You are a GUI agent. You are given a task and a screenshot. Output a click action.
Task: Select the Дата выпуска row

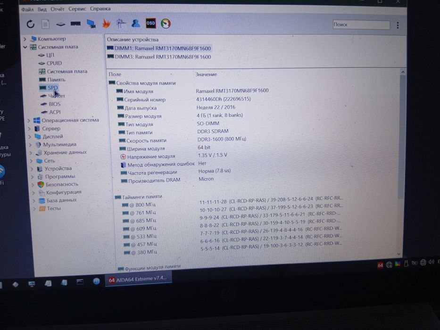176,107
